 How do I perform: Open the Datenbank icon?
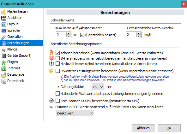pos(4,81)
